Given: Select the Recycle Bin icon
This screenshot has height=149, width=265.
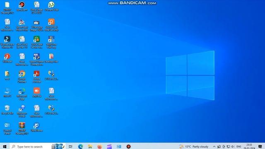Looking at the screenshot, I should coord(7,110).
